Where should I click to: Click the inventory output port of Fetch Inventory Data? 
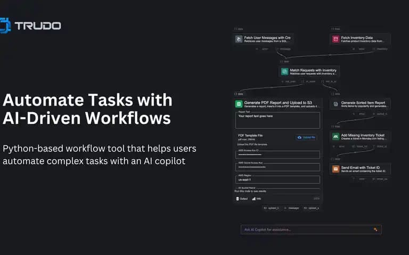[x=380, y=49]
